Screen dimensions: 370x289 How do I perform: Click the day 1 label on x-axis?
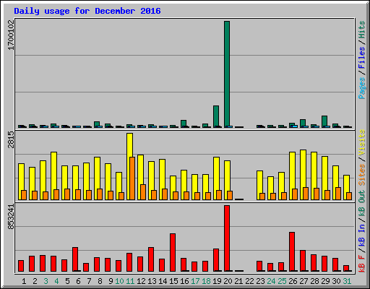pyautogui.click(x=24, y=281)
